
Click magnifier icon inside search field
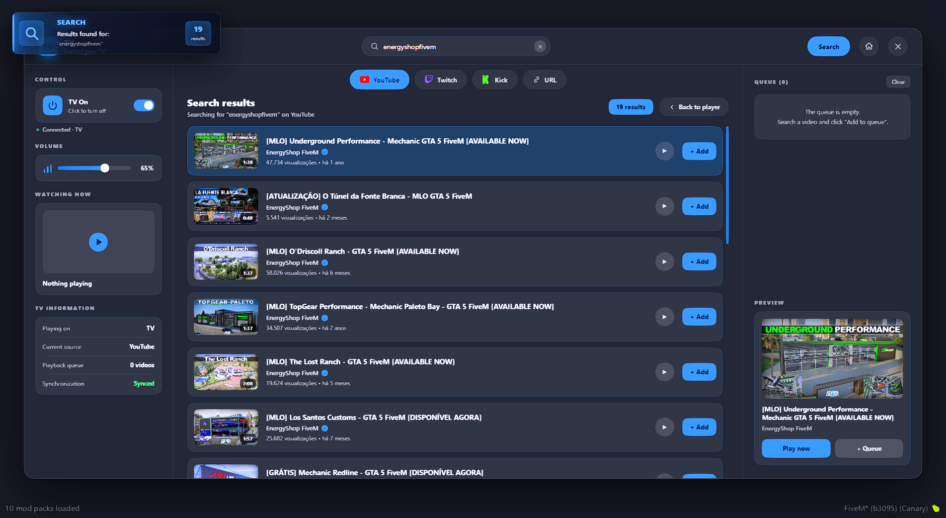pos(375,46)
